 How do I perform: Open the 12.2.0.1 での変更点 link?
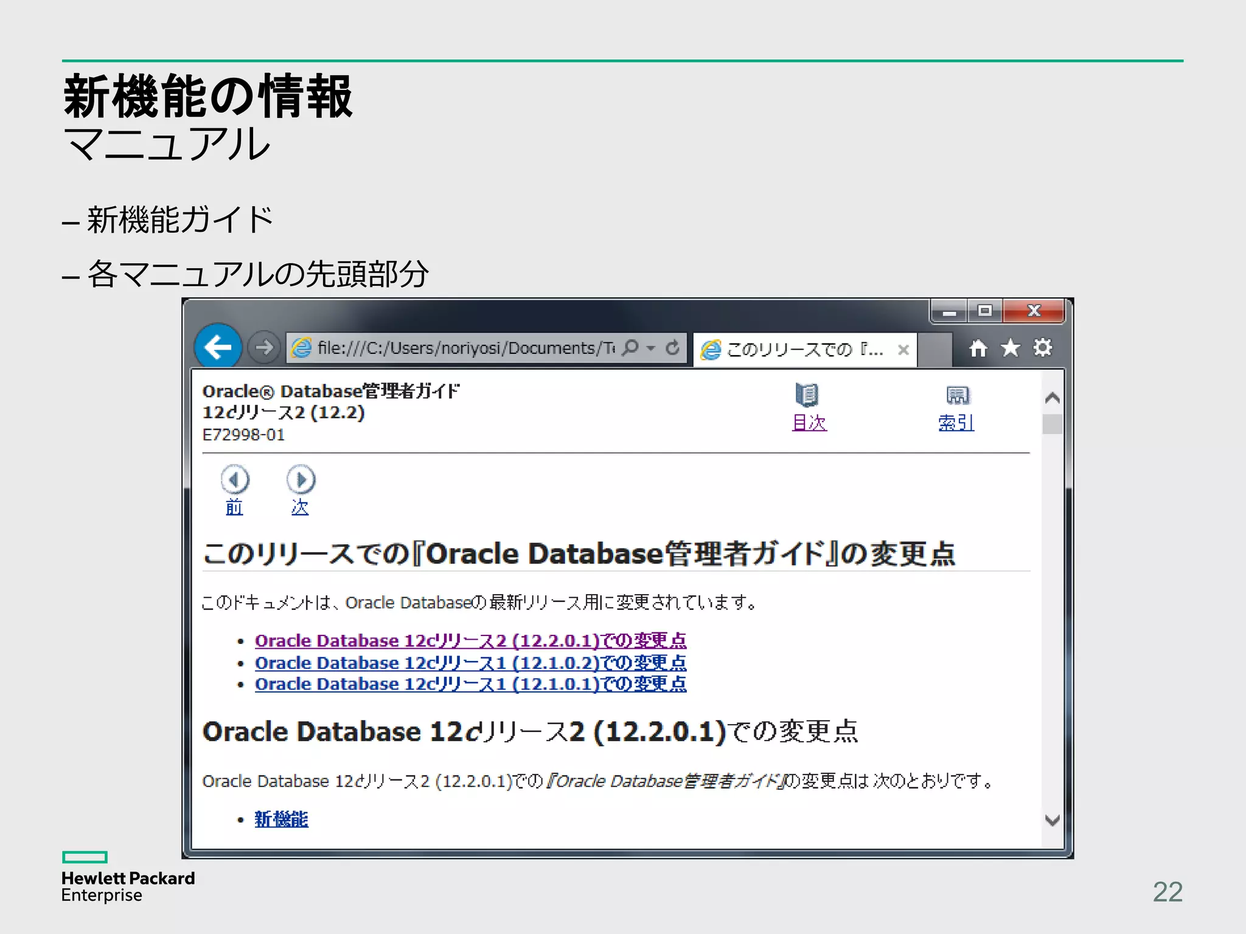point(470,641)
